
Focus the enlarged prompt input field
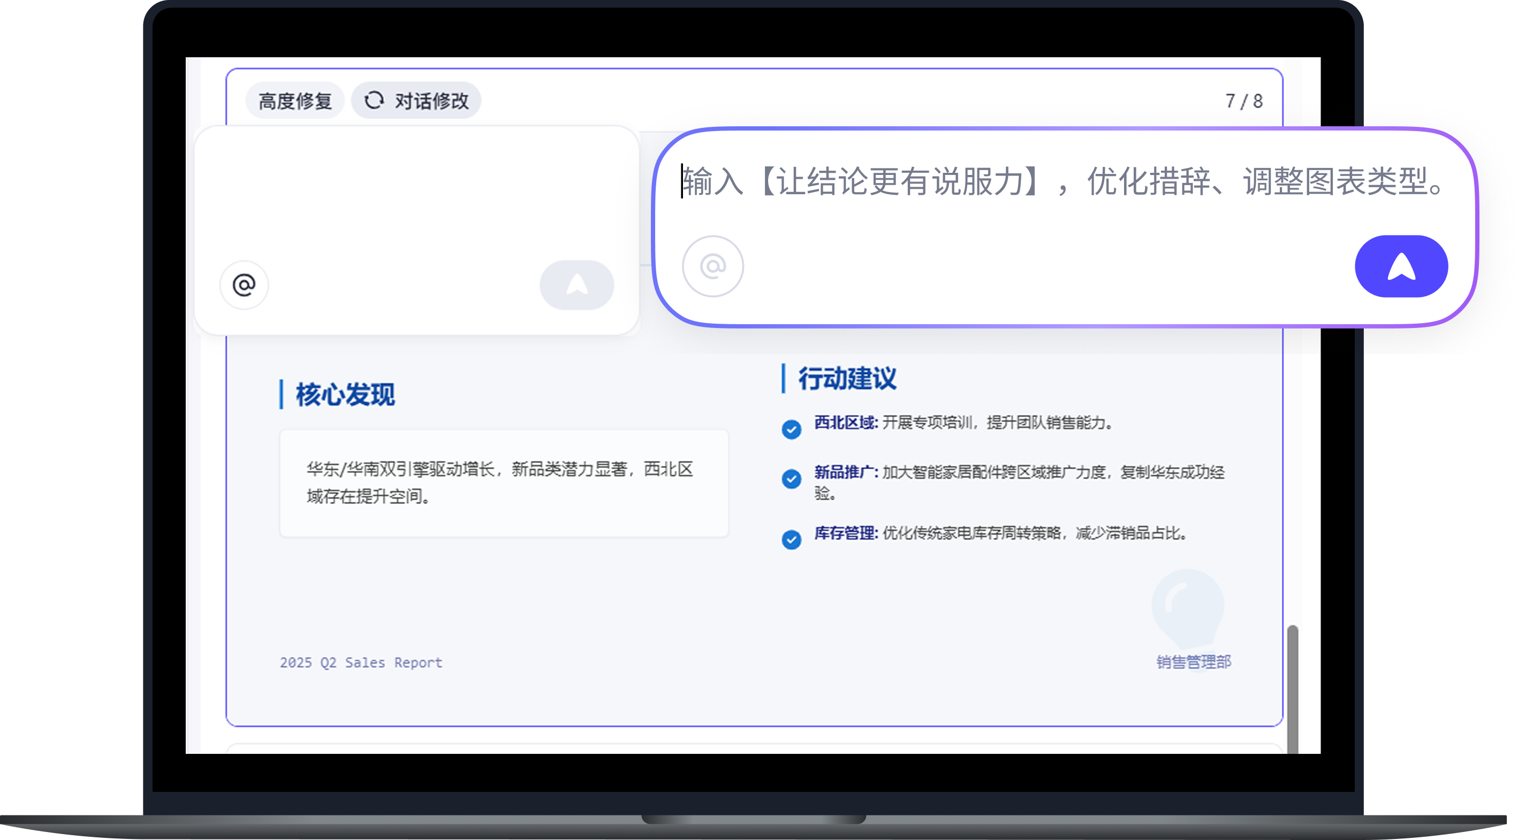click(1064, 182)
